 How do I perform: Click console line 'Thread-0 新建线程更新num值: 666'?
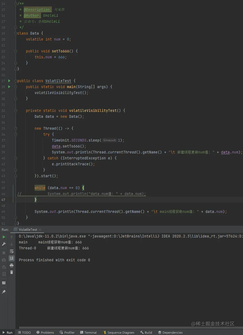tap(54, 248)
